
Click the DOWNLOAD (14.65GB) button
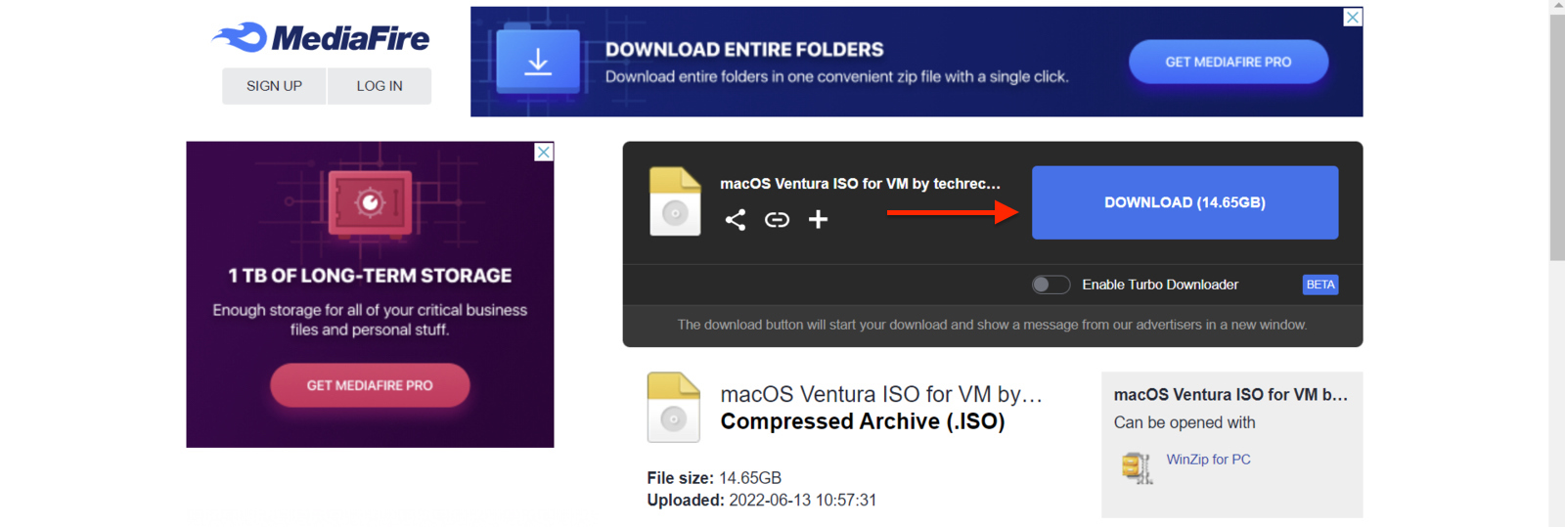pyautogui.click(x=1185, y=202)
